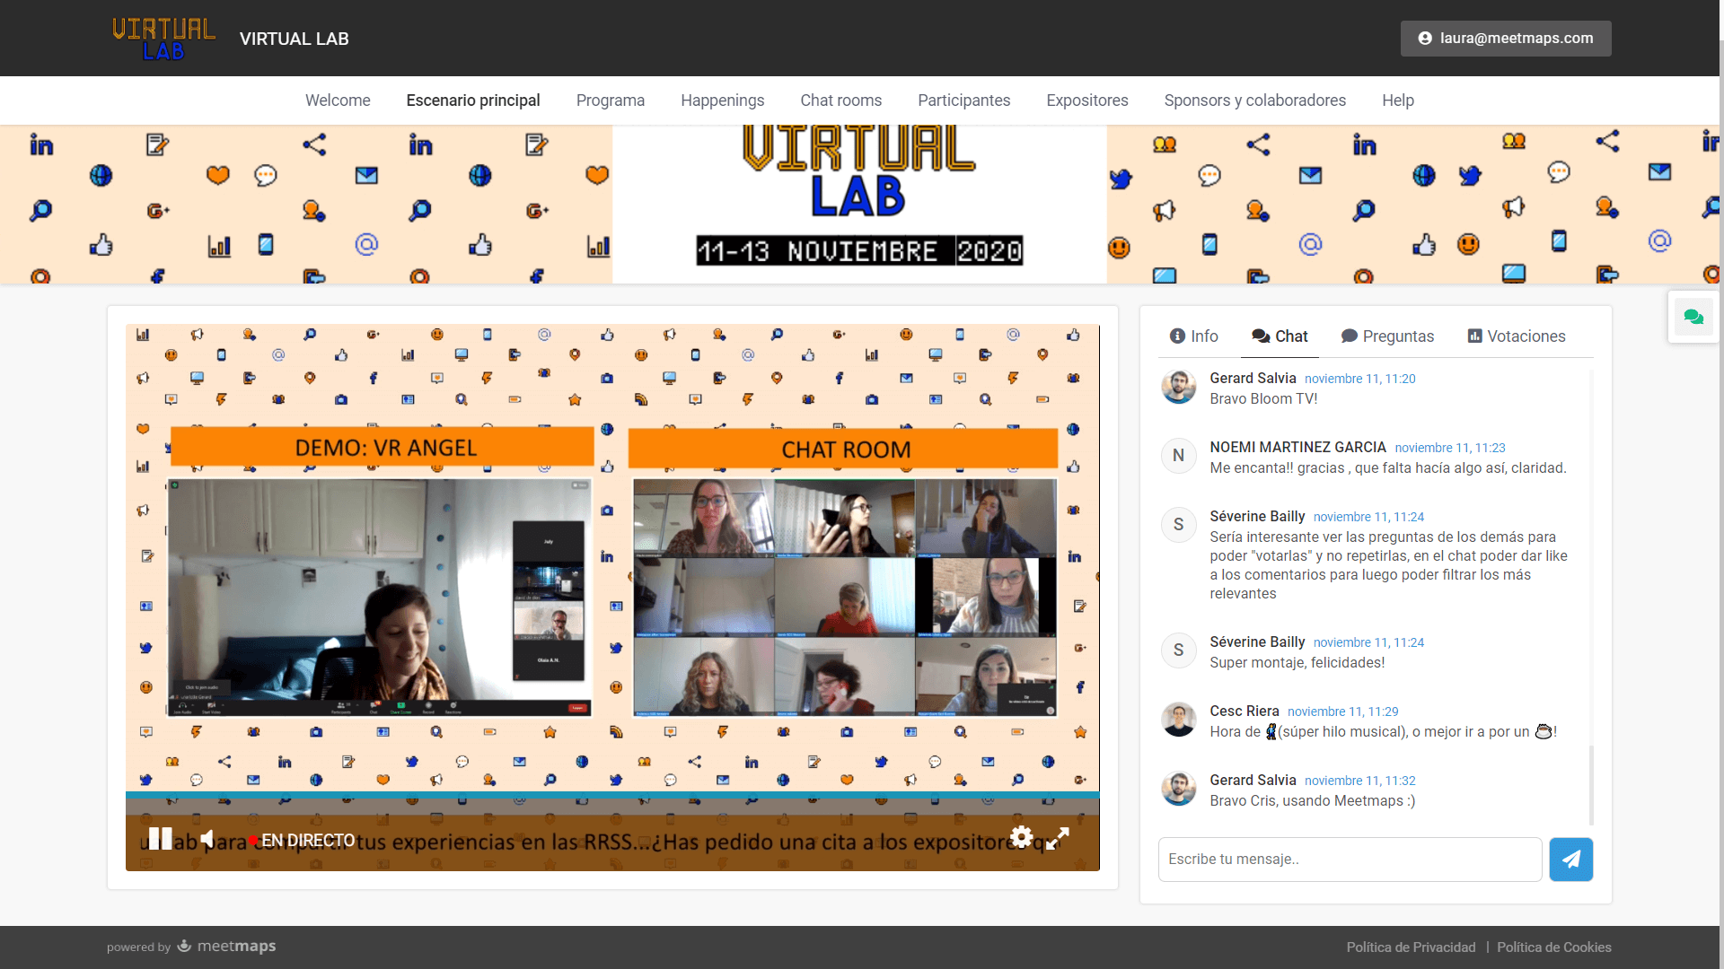Select Escenario principal in navigation
1724x969 pixels.
pyautogui.click(x=473, y=100)
